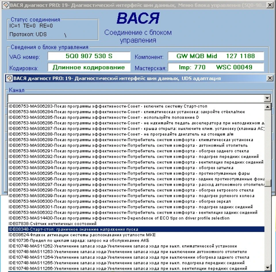
Task: Select IDE10736 Предел по циклам заряда
Action: pyautogui.click(x=136, y=240)
